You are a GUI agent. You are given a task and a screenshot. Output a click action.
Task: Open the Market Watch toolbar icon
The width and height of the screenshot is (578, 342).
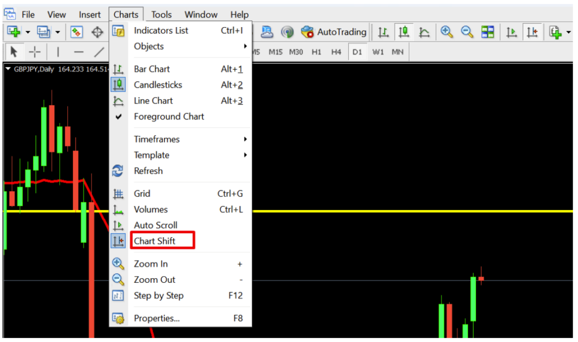tap(76, 32)
